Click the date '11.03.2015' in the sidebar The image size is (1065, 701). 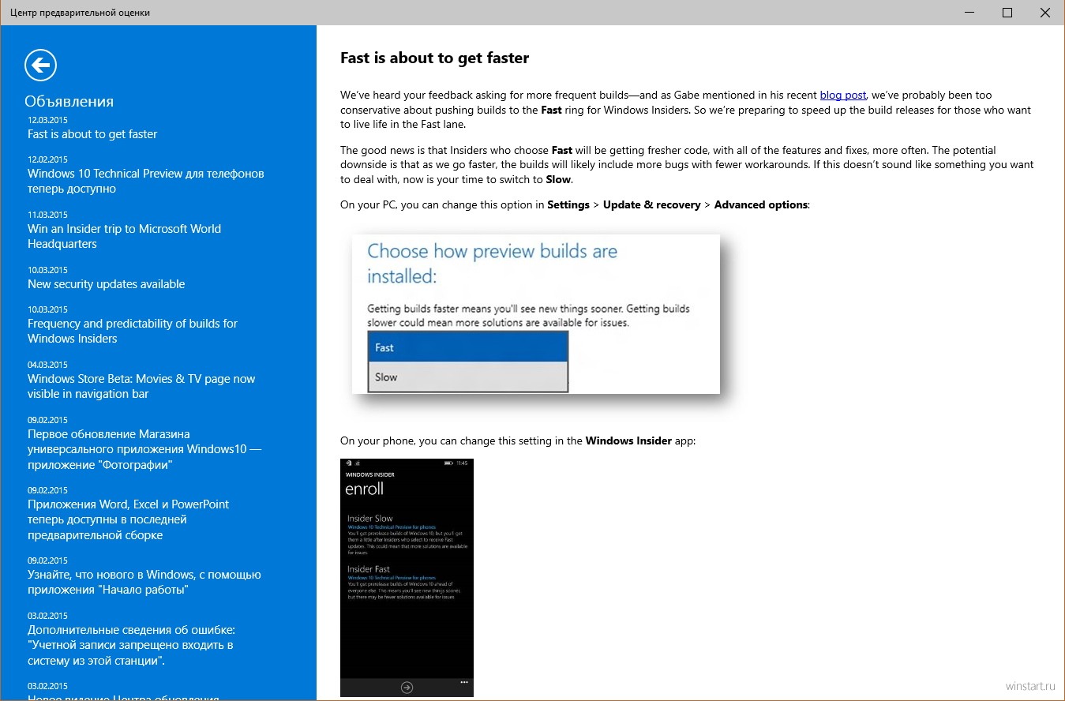pos(47,215)
